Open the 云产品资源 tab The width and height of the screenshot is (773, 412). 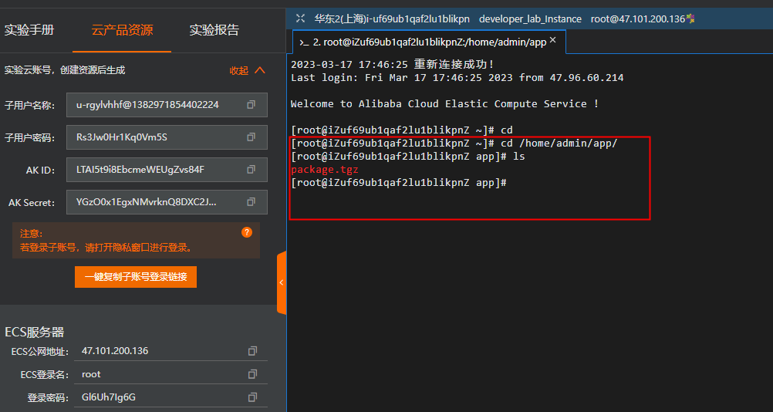(122, 30)
